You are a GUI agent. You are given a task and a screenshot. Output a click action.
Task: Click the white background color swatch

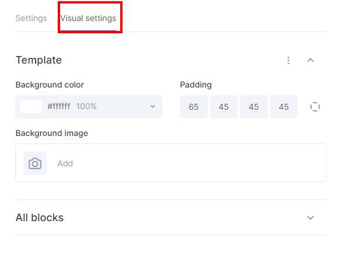coord(31,107)
